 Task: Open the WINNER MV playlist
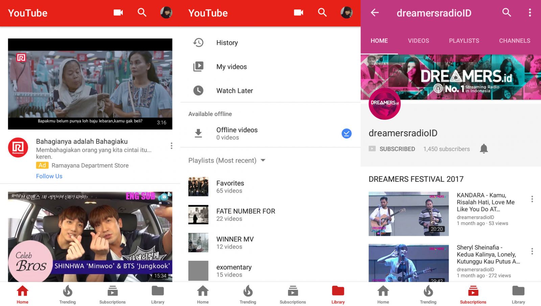(x=270, y=243)
